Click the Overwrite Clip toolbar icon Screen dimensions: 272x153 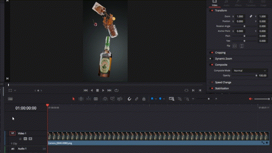point(112,99)
